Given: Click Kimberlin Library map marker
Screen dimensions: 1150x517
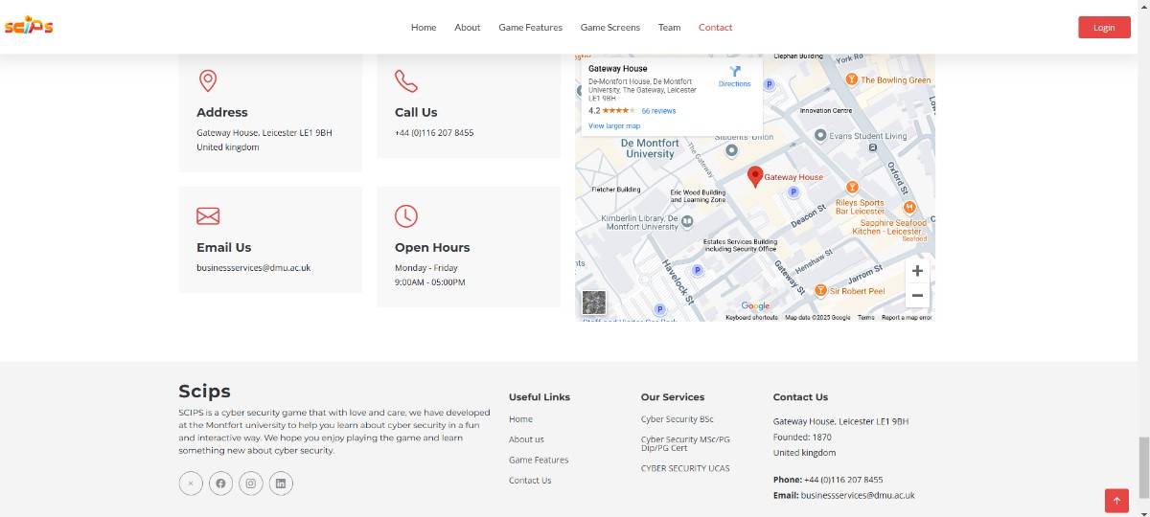Looking at the screenshot, I should 686,221.
